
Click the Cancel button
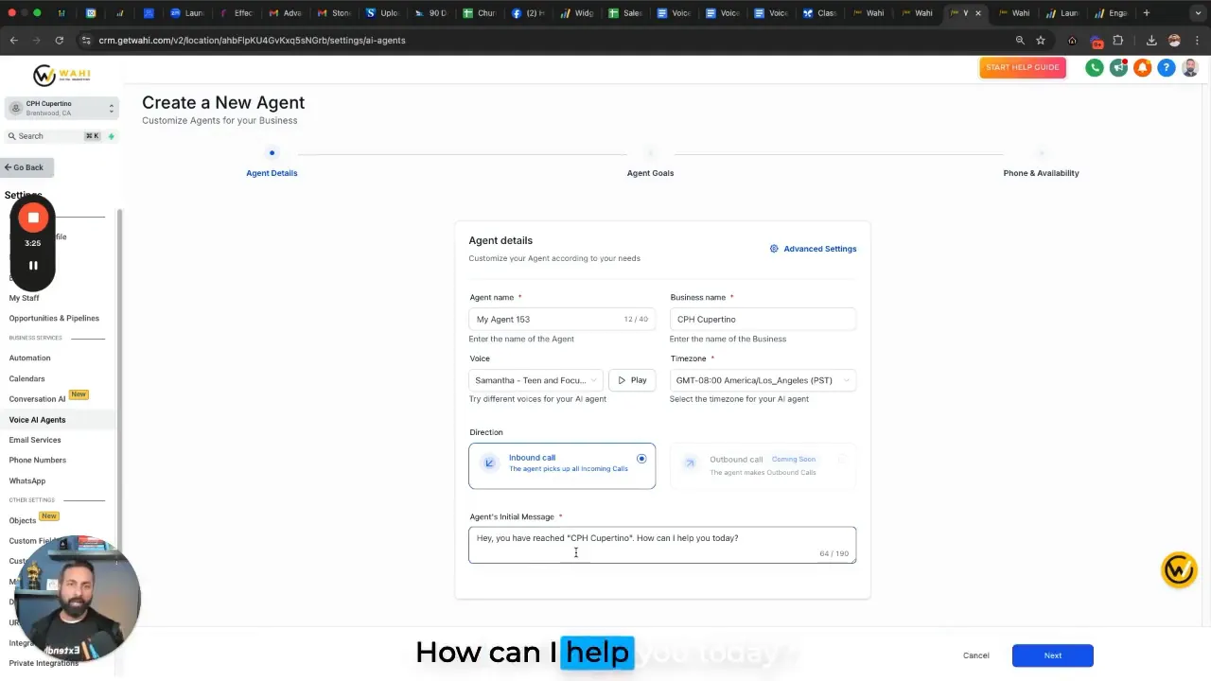click(975, 655)
